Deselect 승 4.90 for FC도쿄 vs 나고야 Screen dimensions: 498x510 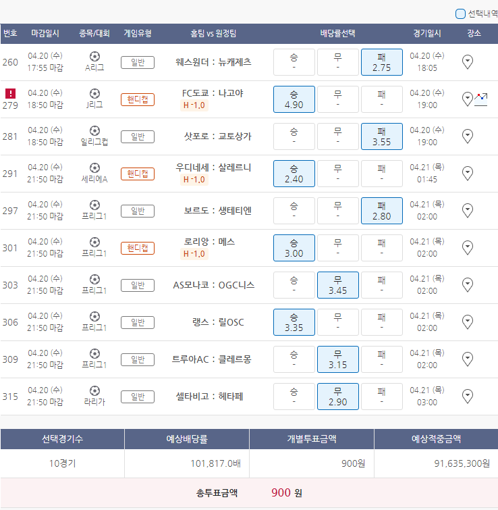tap(294, 99)
